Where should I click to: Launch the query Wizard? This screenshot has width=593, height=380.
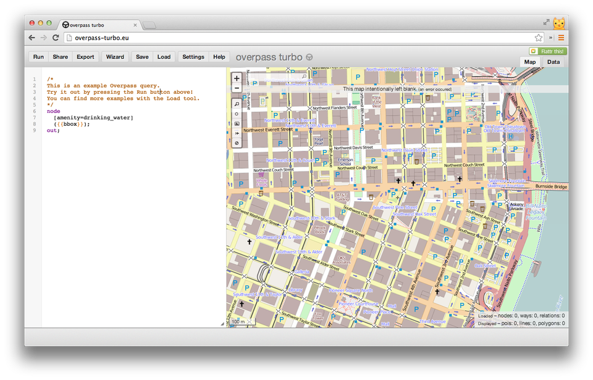pyautogui.click(x=115, y=57)
